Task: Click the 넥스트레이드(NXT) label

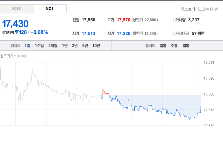Action: pyautogui.click(x=197, y=9)
